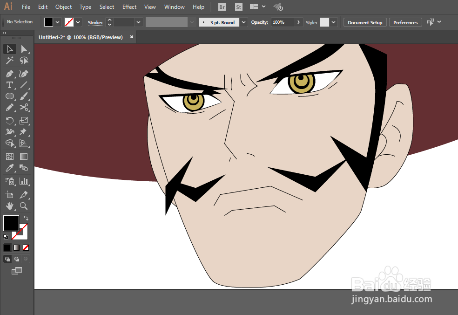Viewport: 458px width, 315px height.
Task: Open the stroke weight dropdown
Action: (x=138, y=22)
